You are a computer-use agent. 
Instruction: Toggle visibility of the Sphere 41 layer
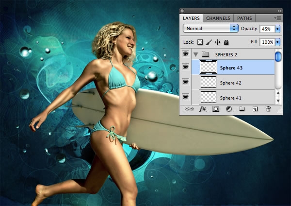(x=185, y=97)
